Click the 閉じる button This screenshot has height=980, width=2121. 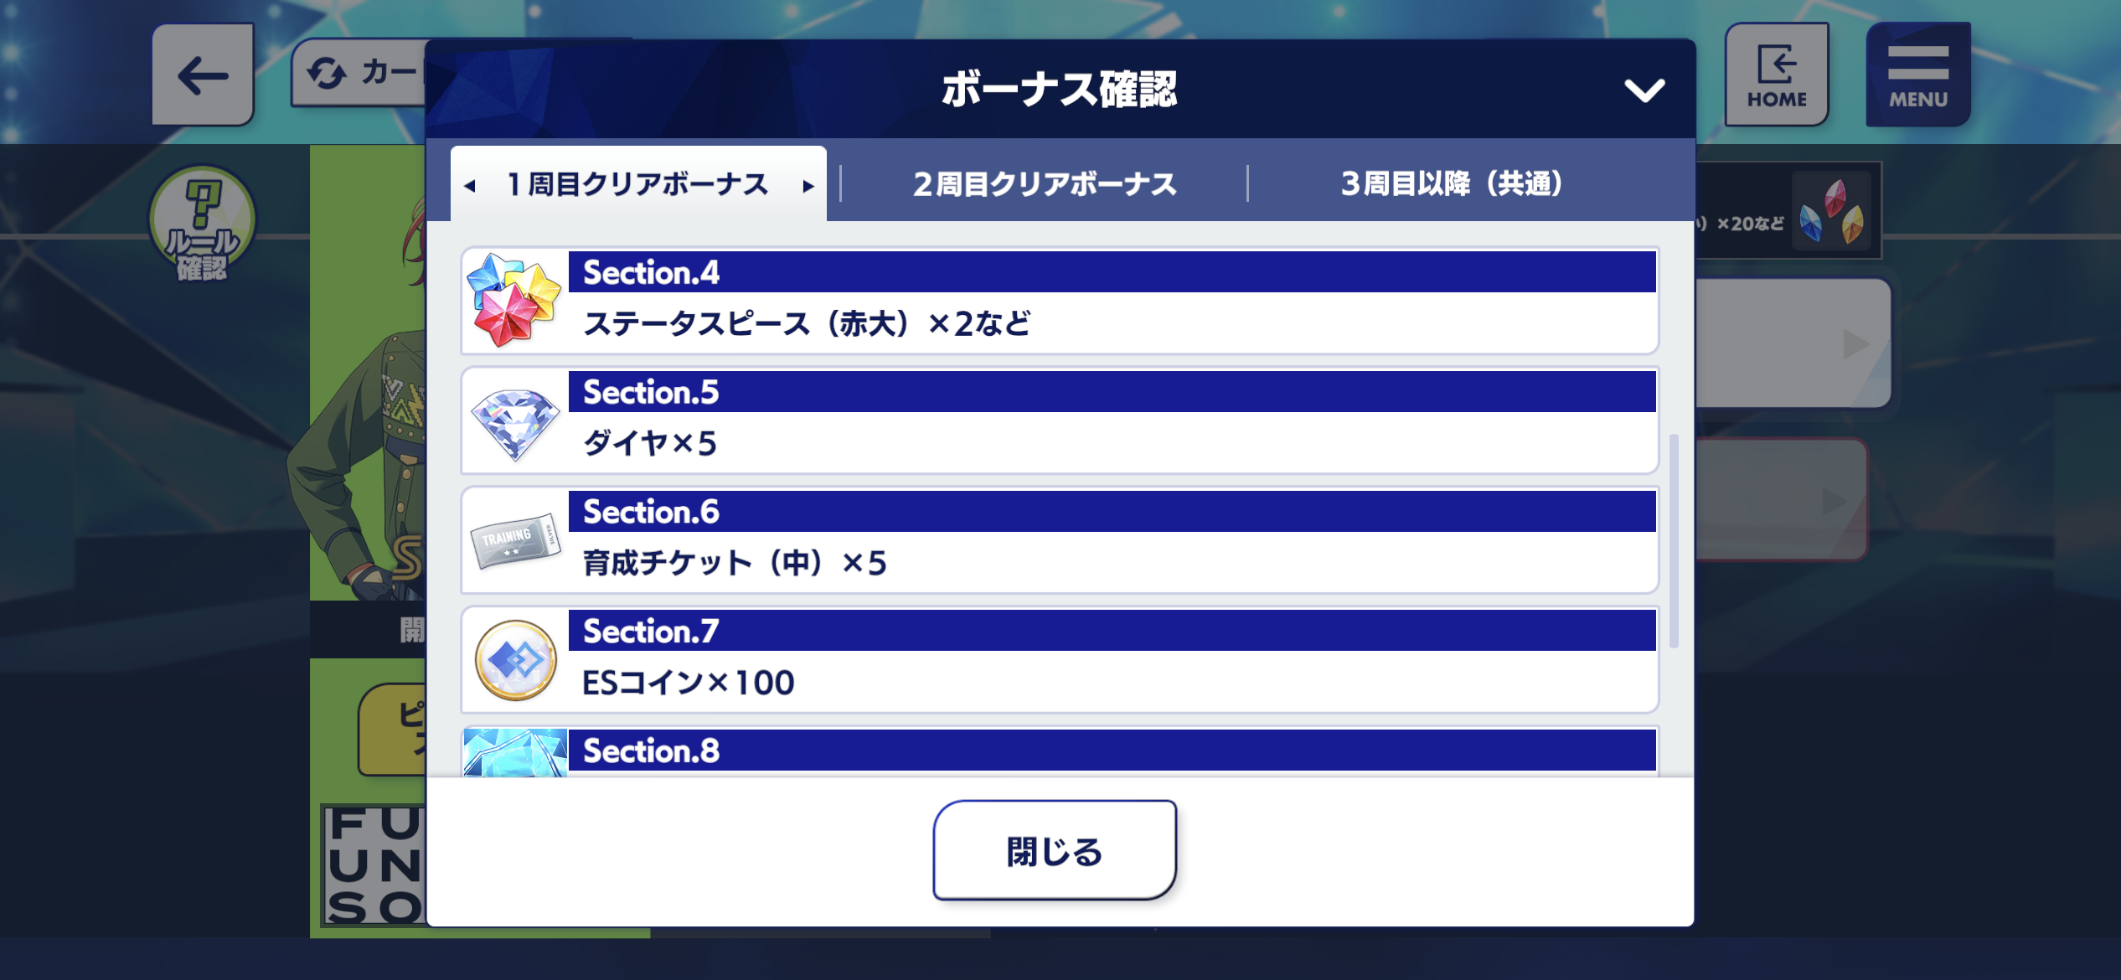click(1055, 850)
